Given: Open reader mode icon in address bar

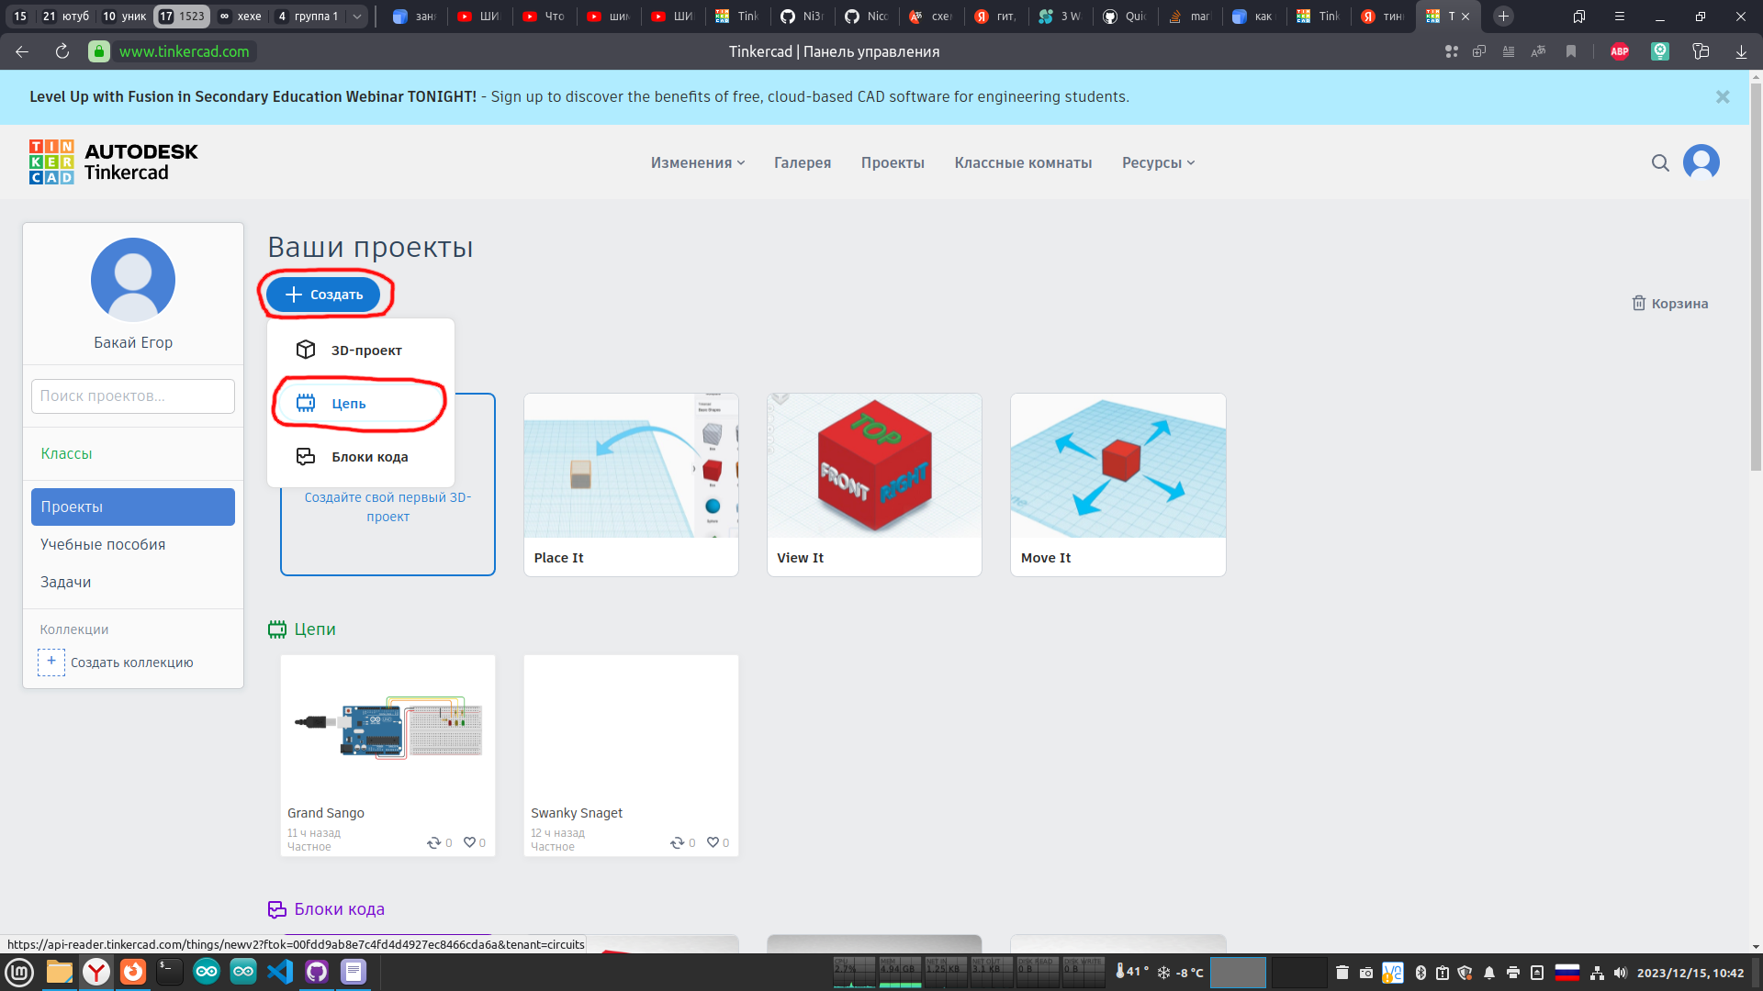Looking at the screenshot, I should (x=1509, y=51).
